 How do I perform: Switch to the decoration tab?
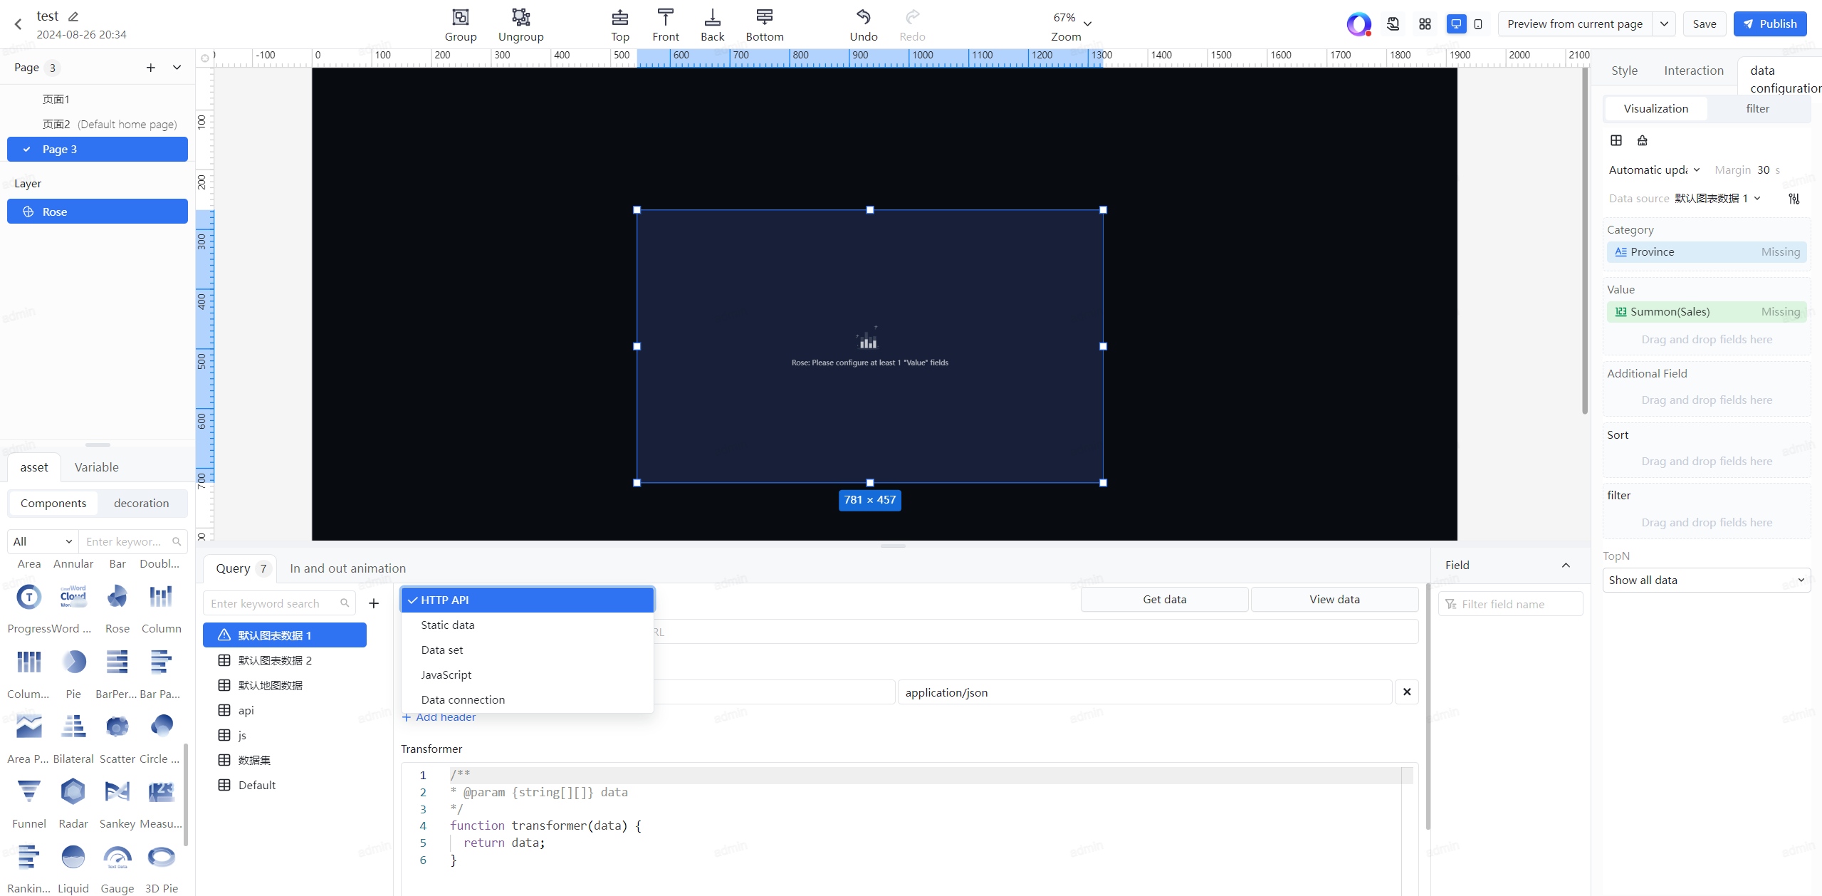(142, 503)
